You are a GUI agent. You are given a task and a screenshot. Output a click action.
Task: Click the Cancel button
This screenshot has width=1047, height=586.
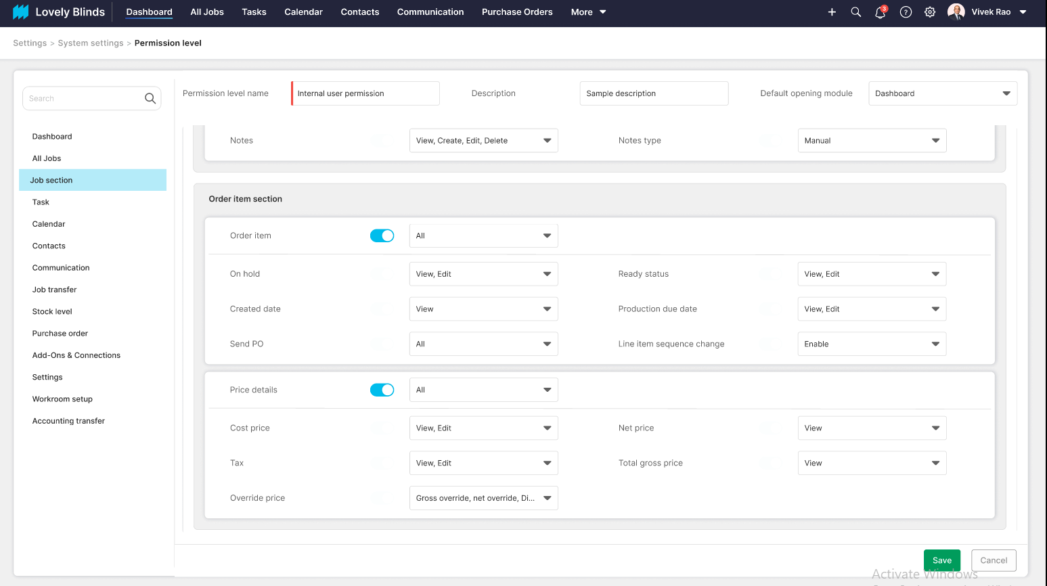(x=994, y=560)
